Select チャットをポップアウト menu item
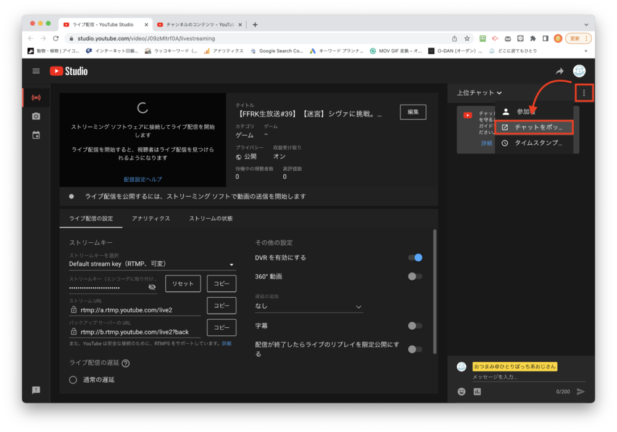This screenshot has height=432, width=617. click(x=534, y=128)
